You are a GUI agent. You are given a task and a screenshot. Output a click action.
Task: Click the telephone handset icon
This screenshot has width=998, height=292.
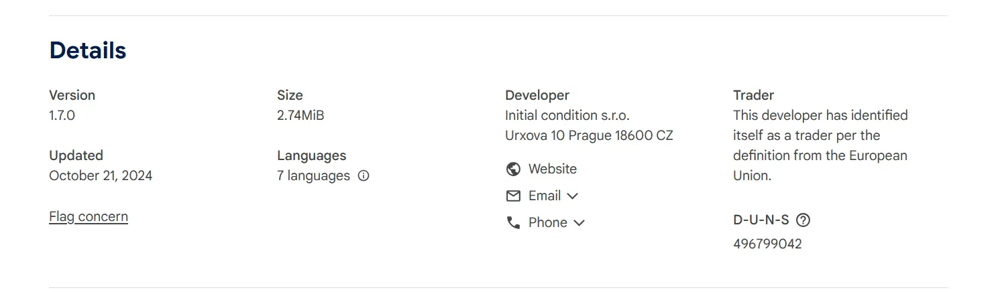point(513,223)
